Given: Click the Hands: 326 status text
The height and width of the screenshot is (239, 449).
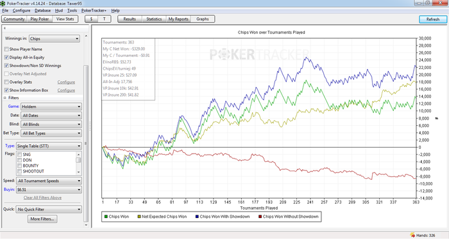Looking at the screenshot, I should (x=425, y=236).
